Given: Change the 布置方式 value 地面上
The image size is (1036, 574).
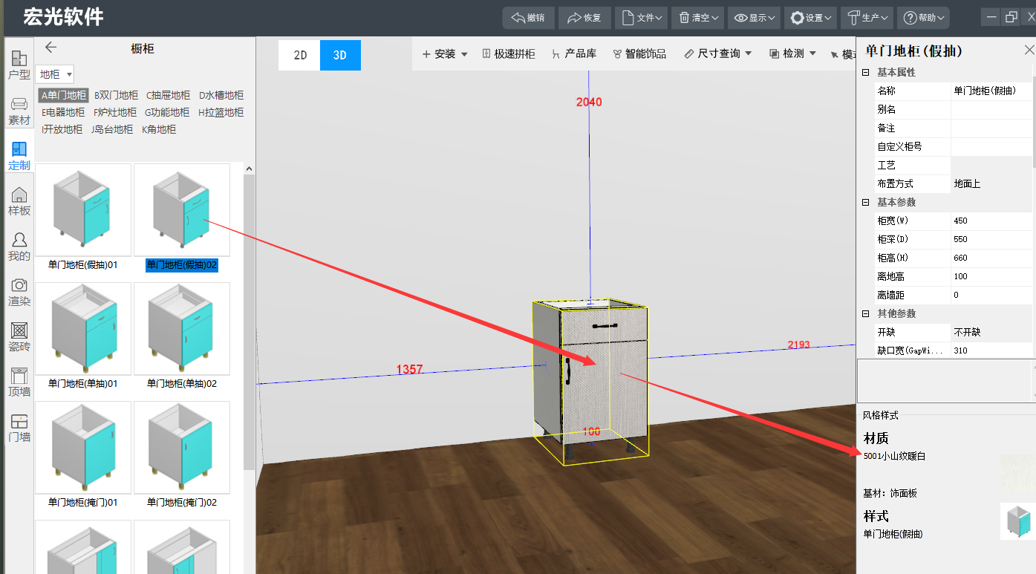Looking at the screenshot, I should pyautogui.click(x=991, y=183).
